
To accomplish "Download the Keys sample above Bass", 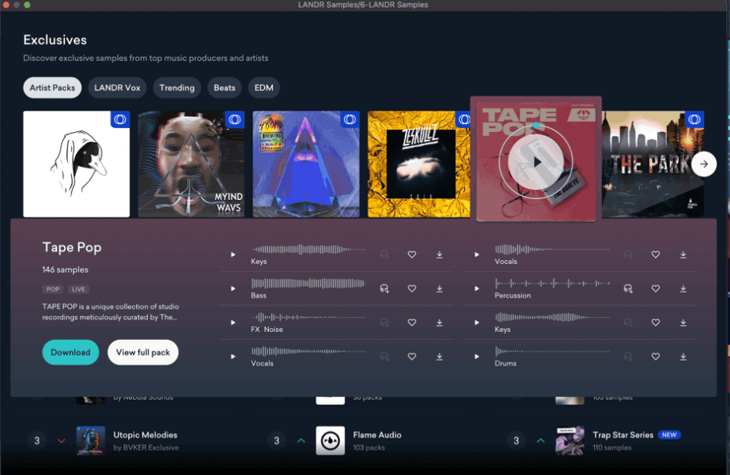I will click(440, 254).
